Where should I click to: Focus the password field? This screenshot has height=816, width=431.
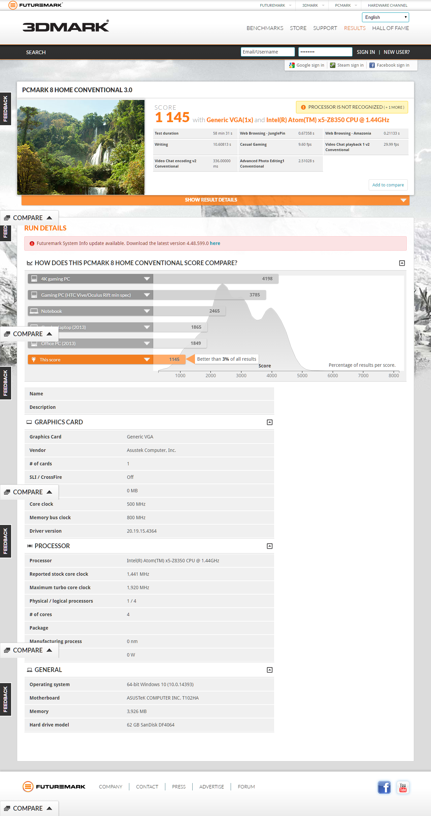coord(325,52)
